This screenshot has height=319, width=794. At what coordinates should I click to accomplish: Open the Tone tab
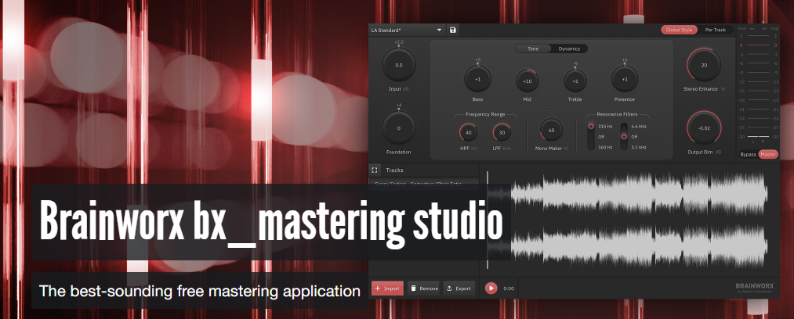tap(533, 49)
